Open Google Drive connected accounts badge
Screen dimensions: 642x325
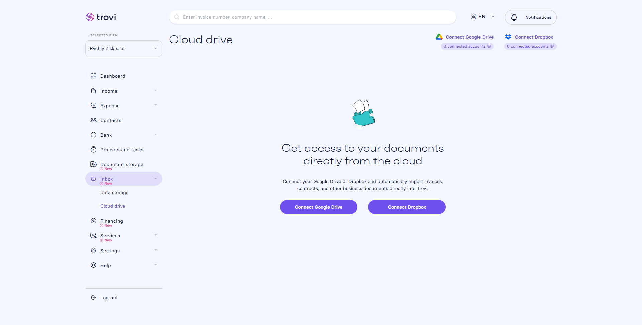pos(467,46)
